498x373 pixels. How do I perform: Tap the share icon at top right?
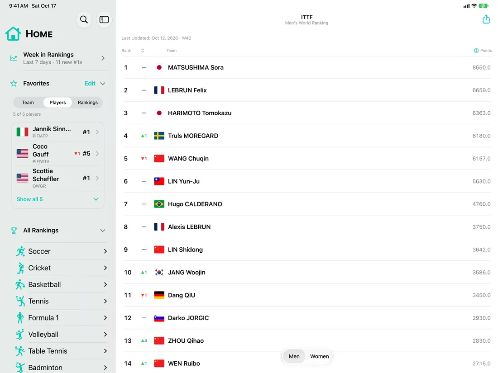pos(486,19)
